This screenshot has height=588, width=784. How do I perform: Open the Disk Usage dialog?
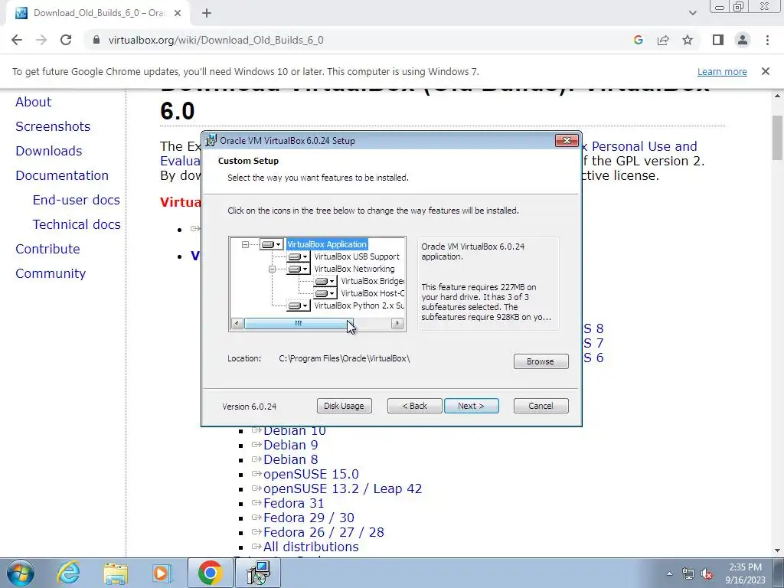[344, 406]
